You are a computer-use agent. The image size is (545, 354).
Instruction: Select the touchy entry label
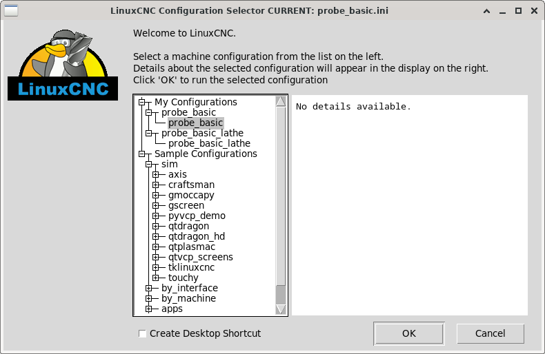[184, 278]
